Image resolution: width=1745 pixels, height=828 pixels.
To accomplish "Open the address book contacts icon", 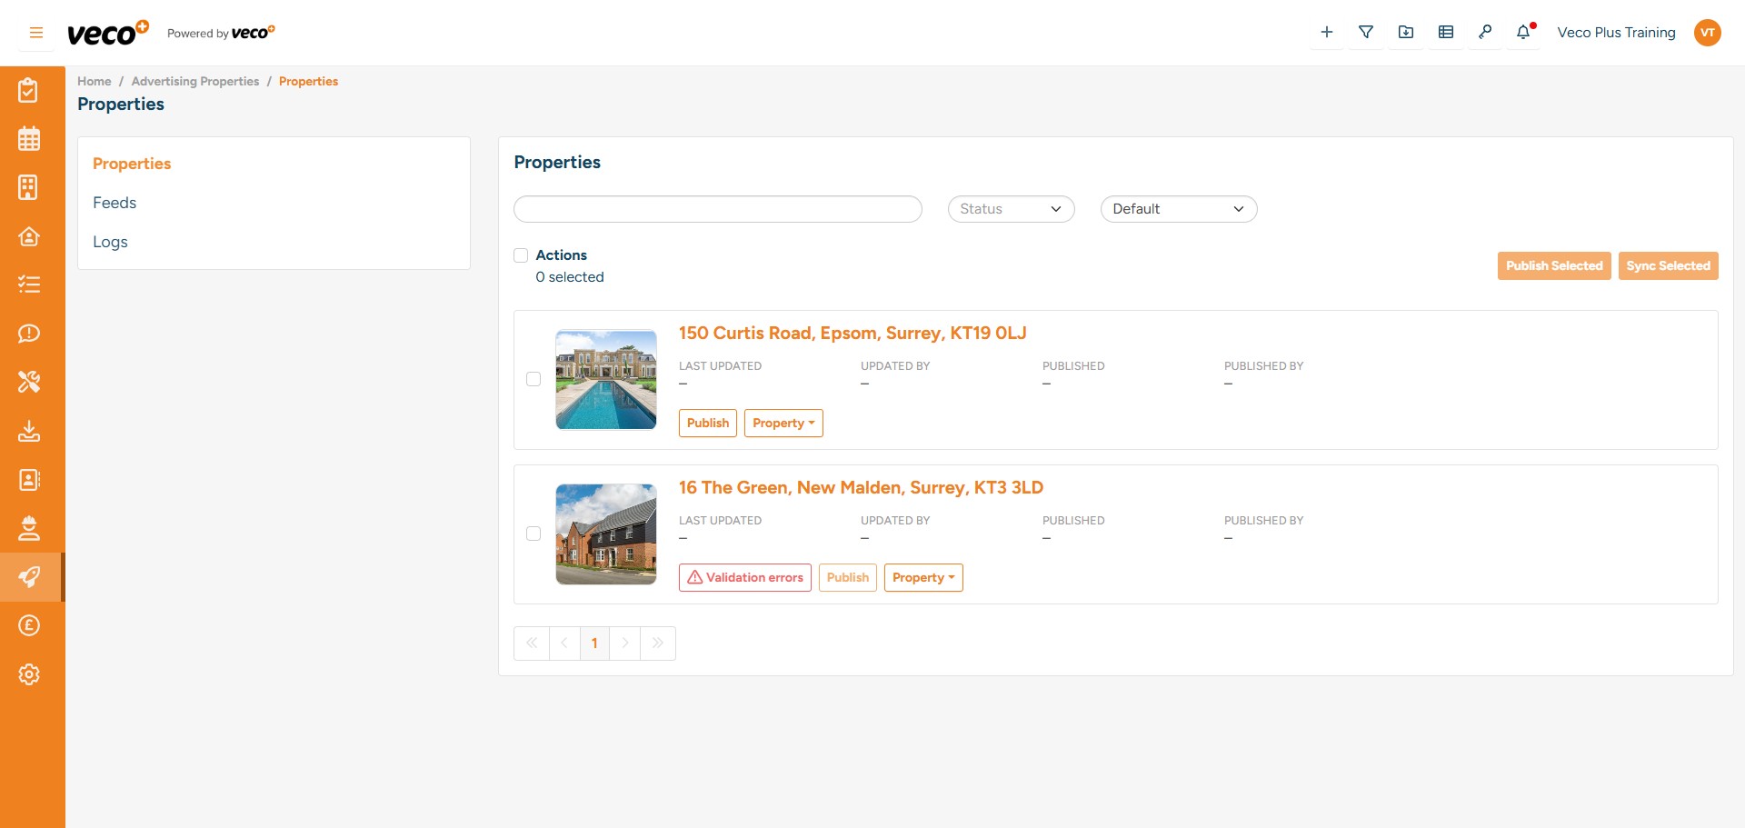I will click(x=30, y=480).
